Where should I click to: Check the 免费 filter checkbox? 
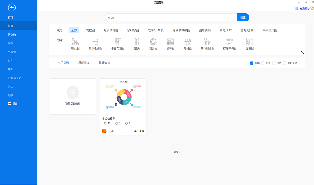click(263, 63)
